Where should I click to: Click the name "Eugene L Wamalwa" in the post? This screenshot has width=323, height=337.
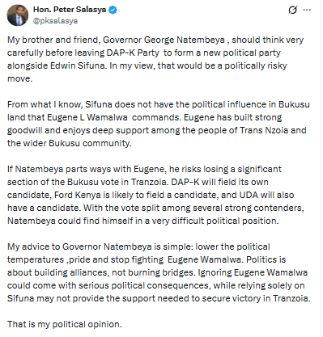click(x=87, y=117)
